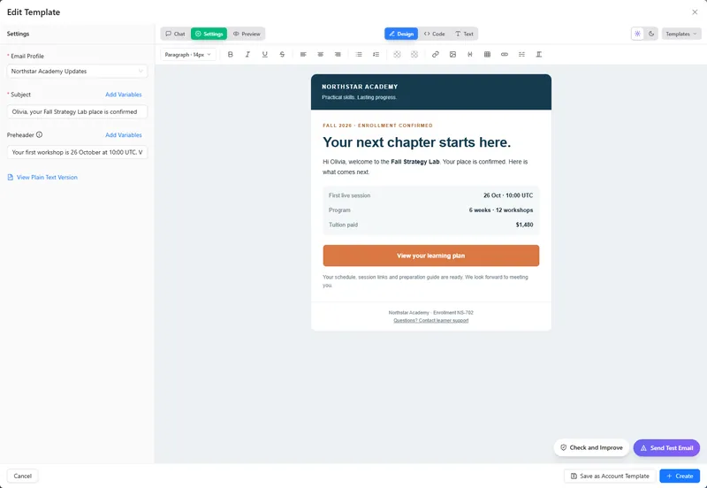Switch to Design editing mode
The width and height of the screenshot is (707, 488).
pyautogui.click(x=401, y=34)
